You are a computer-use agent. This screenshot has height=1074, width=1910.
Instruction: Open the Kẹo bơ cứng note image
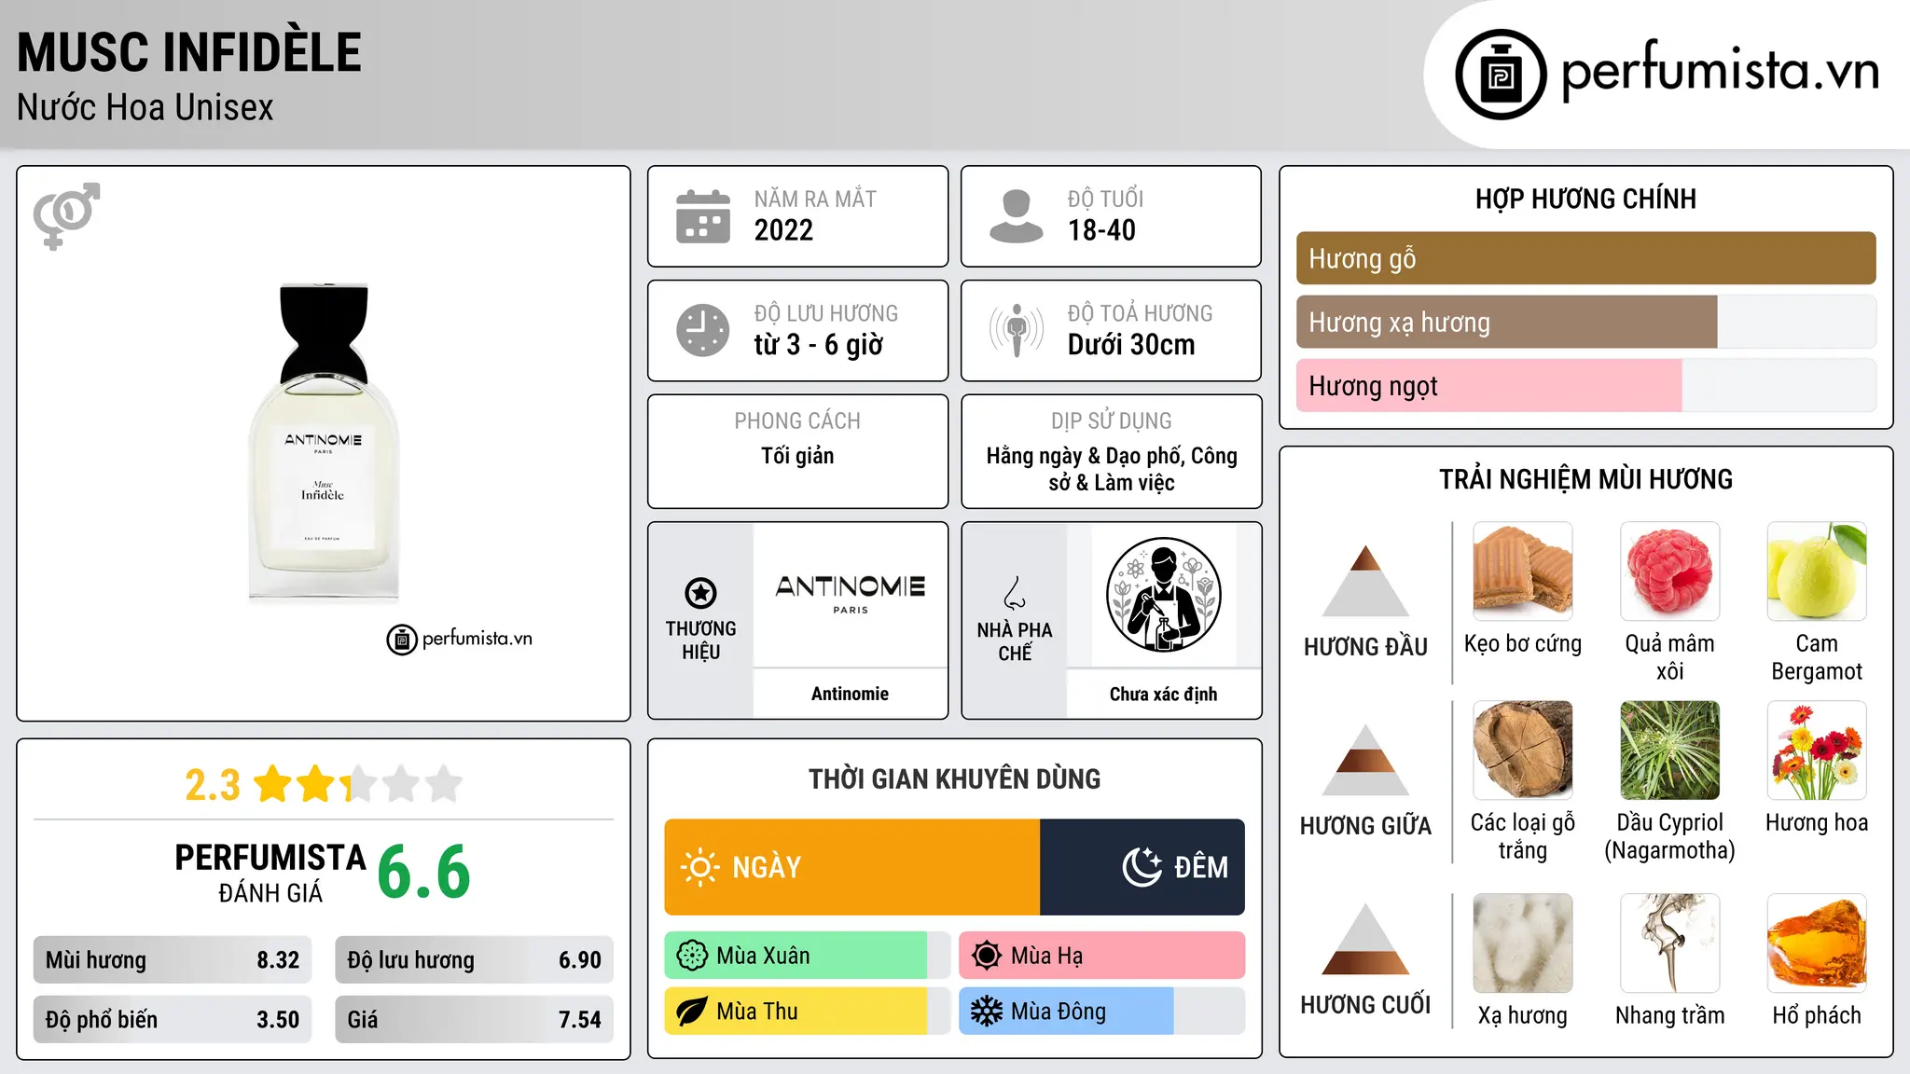(1523, 571)
